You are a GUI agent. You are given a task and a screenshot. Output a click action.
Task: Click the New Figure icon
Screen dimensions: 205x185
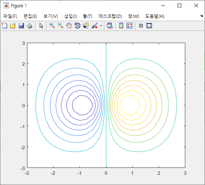[4, 26]
